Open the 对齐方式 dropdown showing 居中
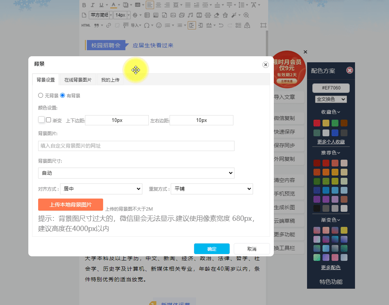The image size is (389, 305). coord(101,189)
